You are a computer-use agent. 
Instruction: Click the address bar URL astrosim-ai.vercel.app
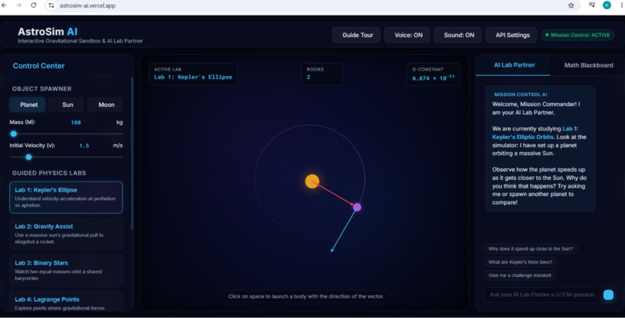[x=88, y=5]
